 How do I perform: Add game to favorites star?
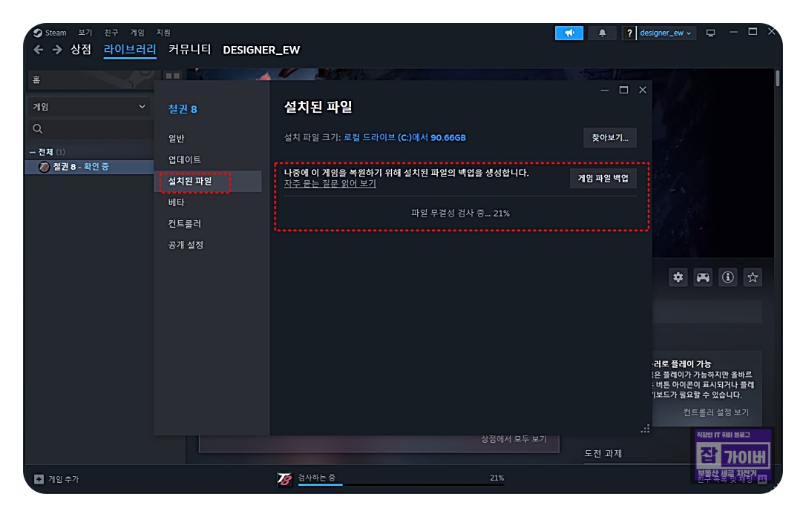753,277
